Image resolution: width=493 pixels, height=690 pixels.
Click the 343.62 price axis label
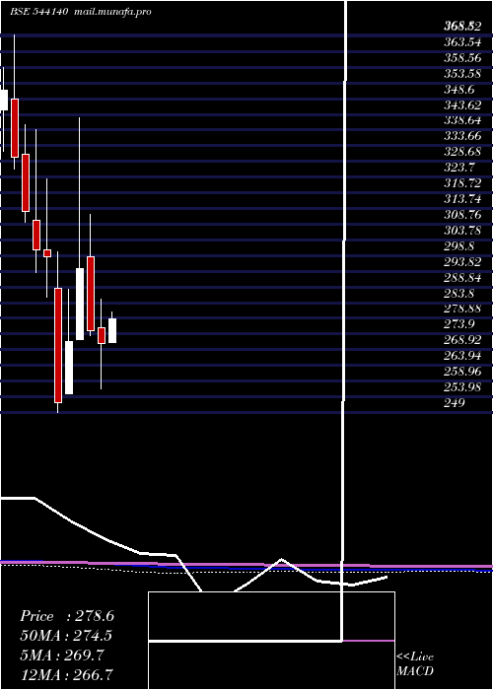click(x=462, y=105)
